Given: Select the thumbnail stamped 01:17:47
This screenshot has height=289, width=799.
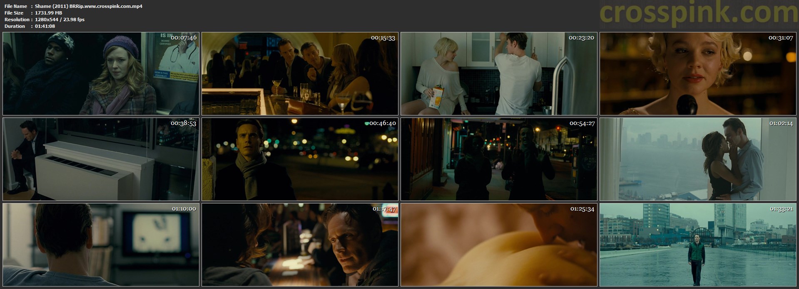Looking at the screenshot, I should click(x=300, y=245).
